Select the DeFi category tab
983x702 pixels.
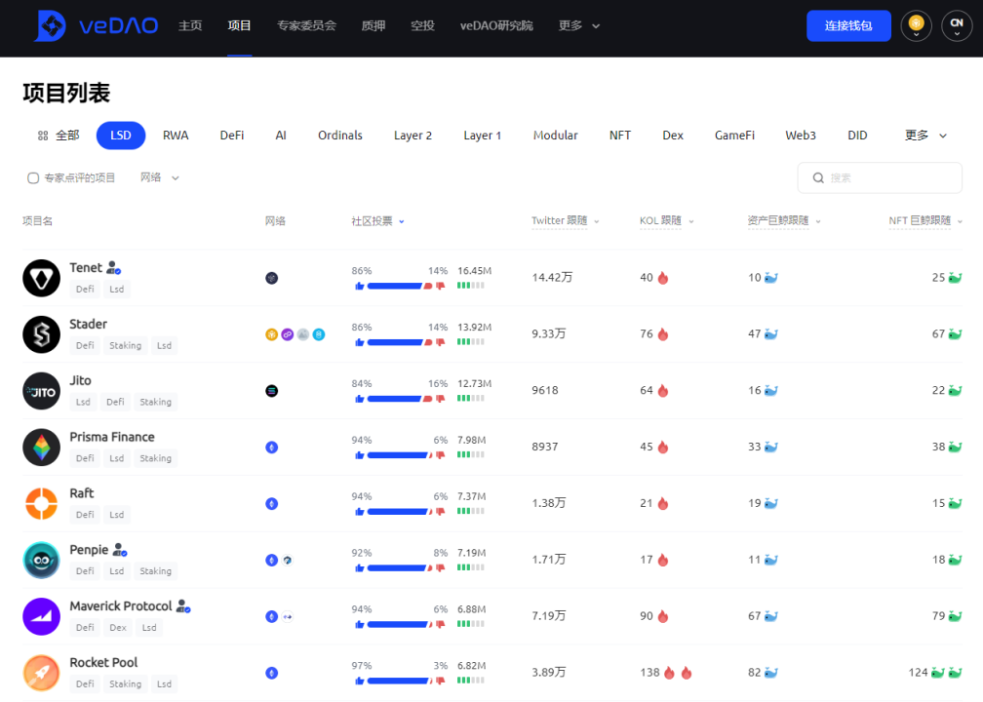point(232,136)
